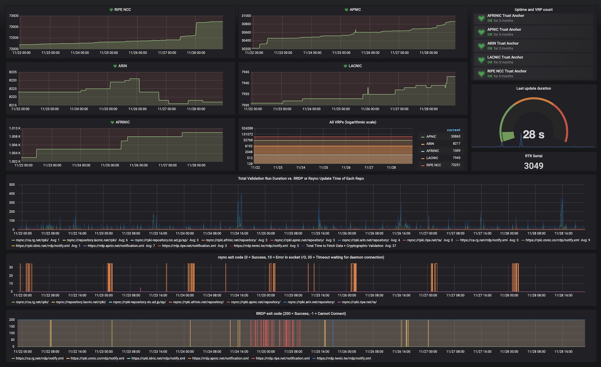Click the heart icon beside AFRINIC panel title

113,122
